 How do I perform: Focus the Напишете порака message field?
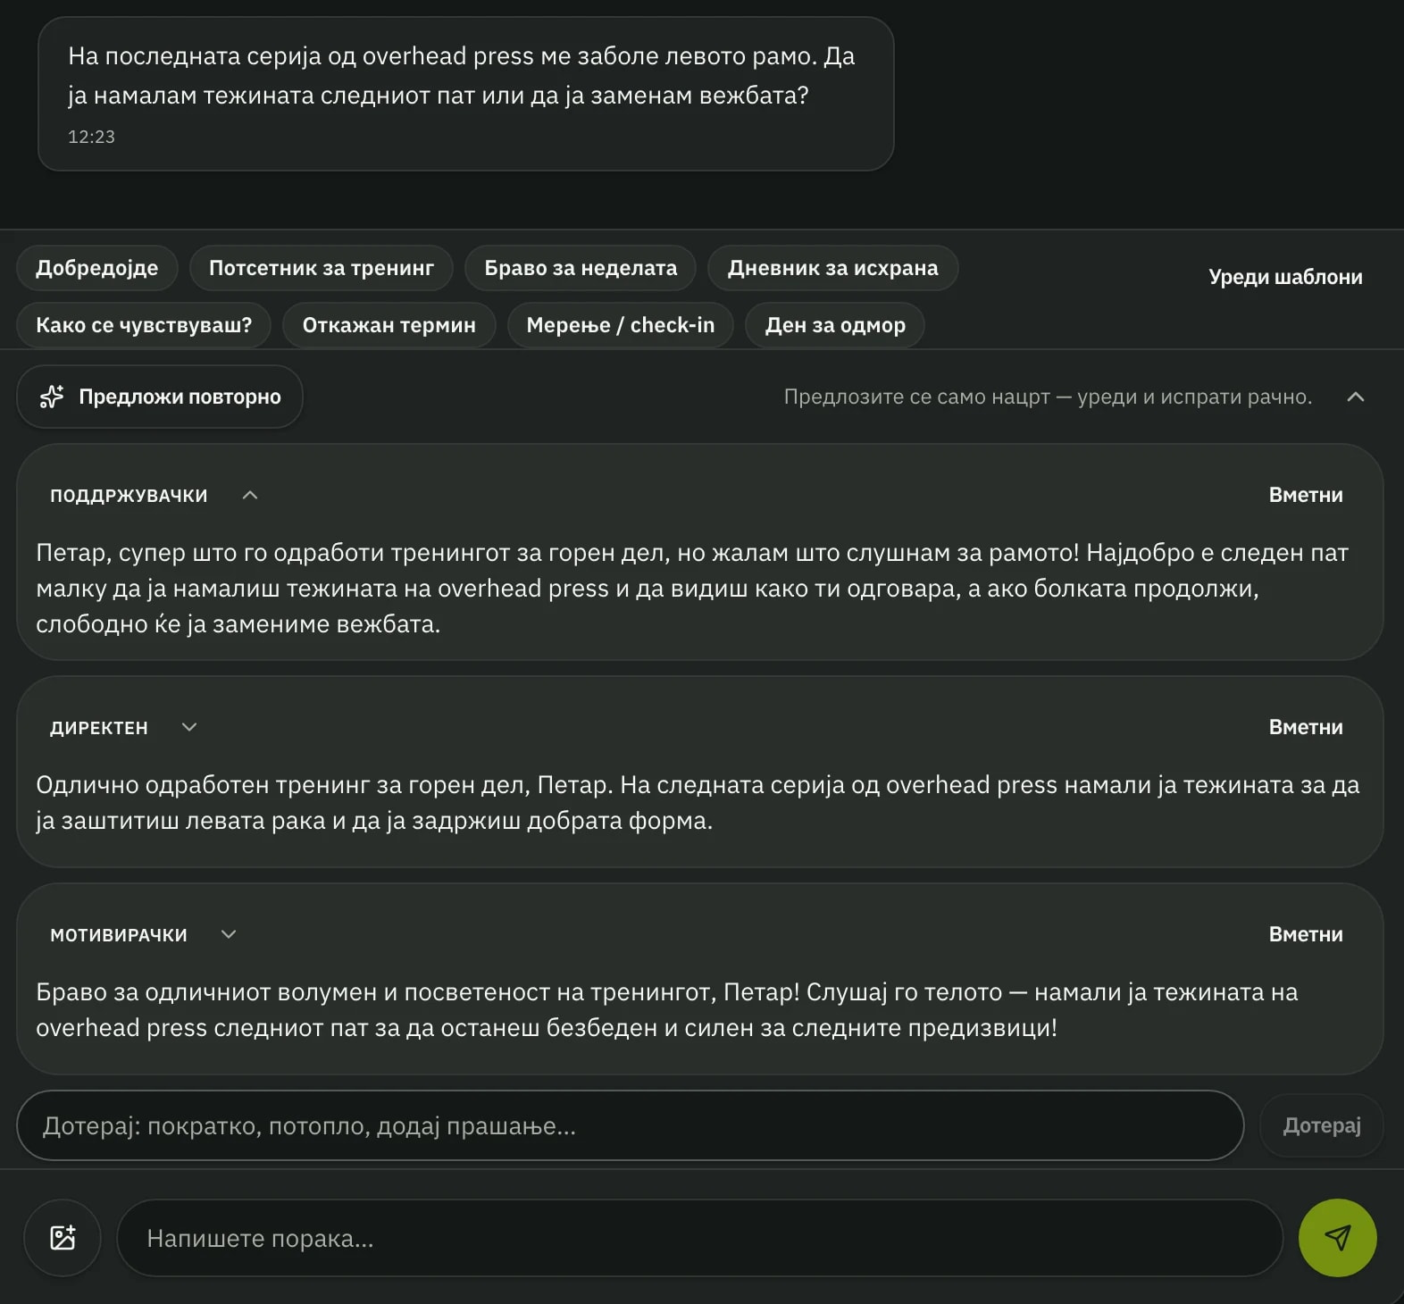click(700, 1238)
